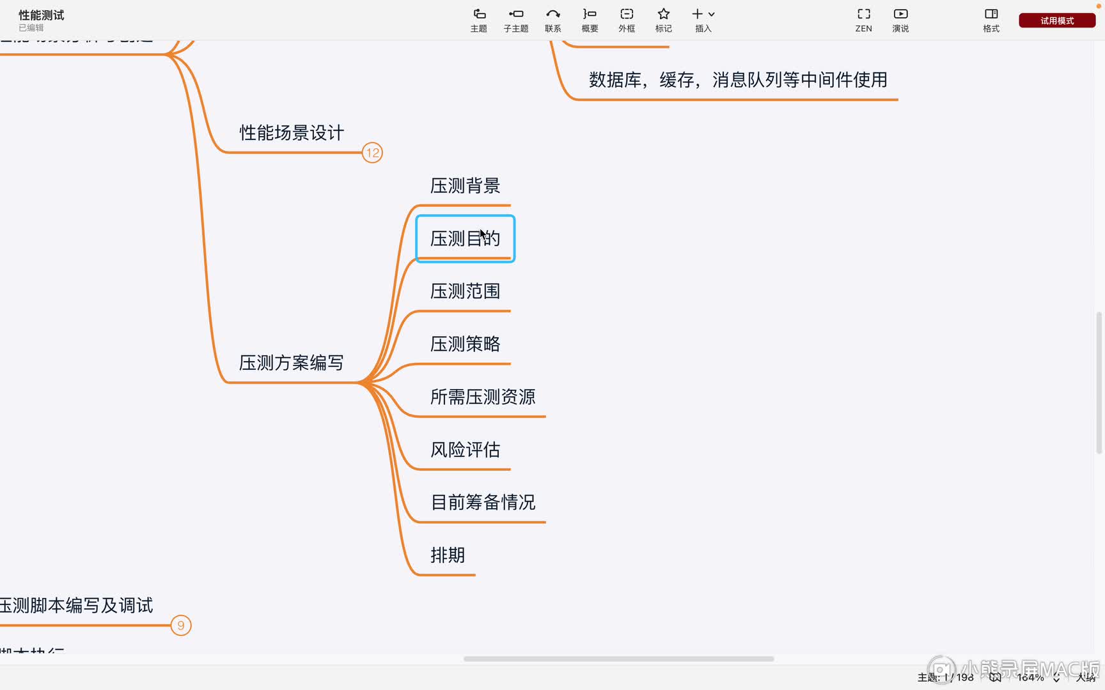Open the 标记 markers star icon
Viewport: 1105px width, 690px height.
coord(663,20)
